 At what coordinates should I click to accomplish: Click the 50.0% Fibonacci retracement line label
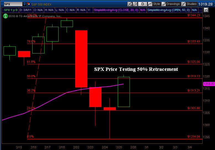pyautogui.click(x=31, y=76)
